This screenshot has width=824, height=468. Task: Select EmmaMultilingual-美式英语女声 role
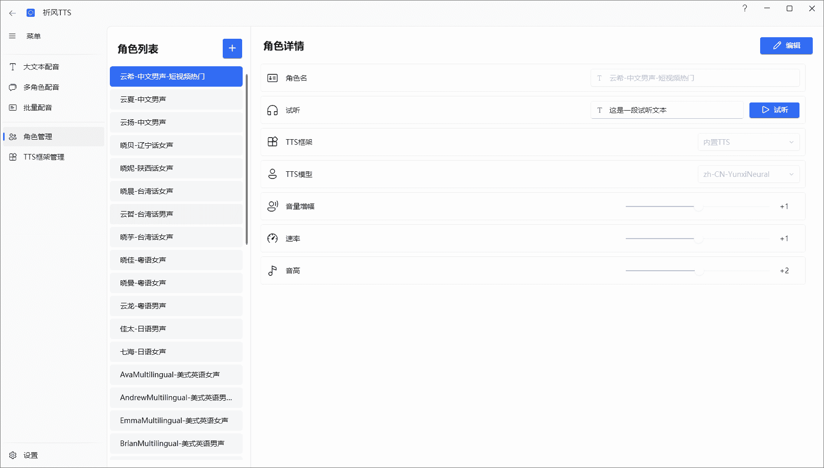(176, 421)
